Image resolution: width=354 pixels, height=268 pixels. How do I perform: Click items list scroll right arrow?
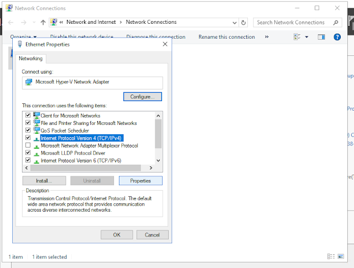pos(151,168)
